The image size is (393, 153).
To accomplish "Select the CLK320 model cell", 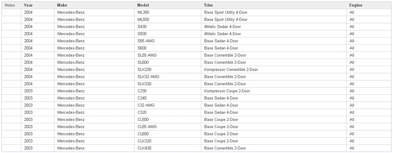I will point(168,141).
